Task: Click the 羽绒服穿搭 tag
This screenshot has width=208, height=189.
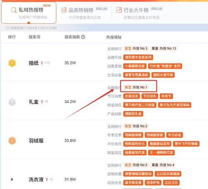Action: [155, 135]
